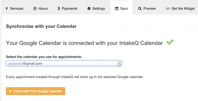The width and height of the screenshot is (198, 101).
Task: Click the calendar icon on Sync tab
Action: pyautogui.click(x=117, y=9)
